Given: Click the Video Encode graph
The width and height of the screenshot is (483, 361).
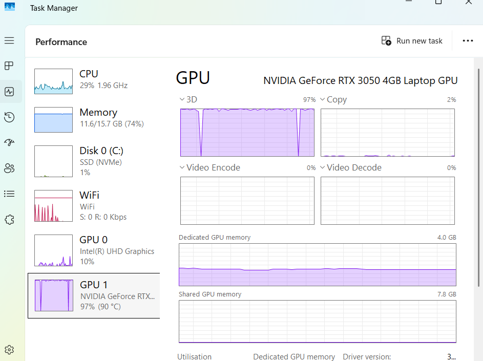Looking at the screenshot, I should [247, 201].
